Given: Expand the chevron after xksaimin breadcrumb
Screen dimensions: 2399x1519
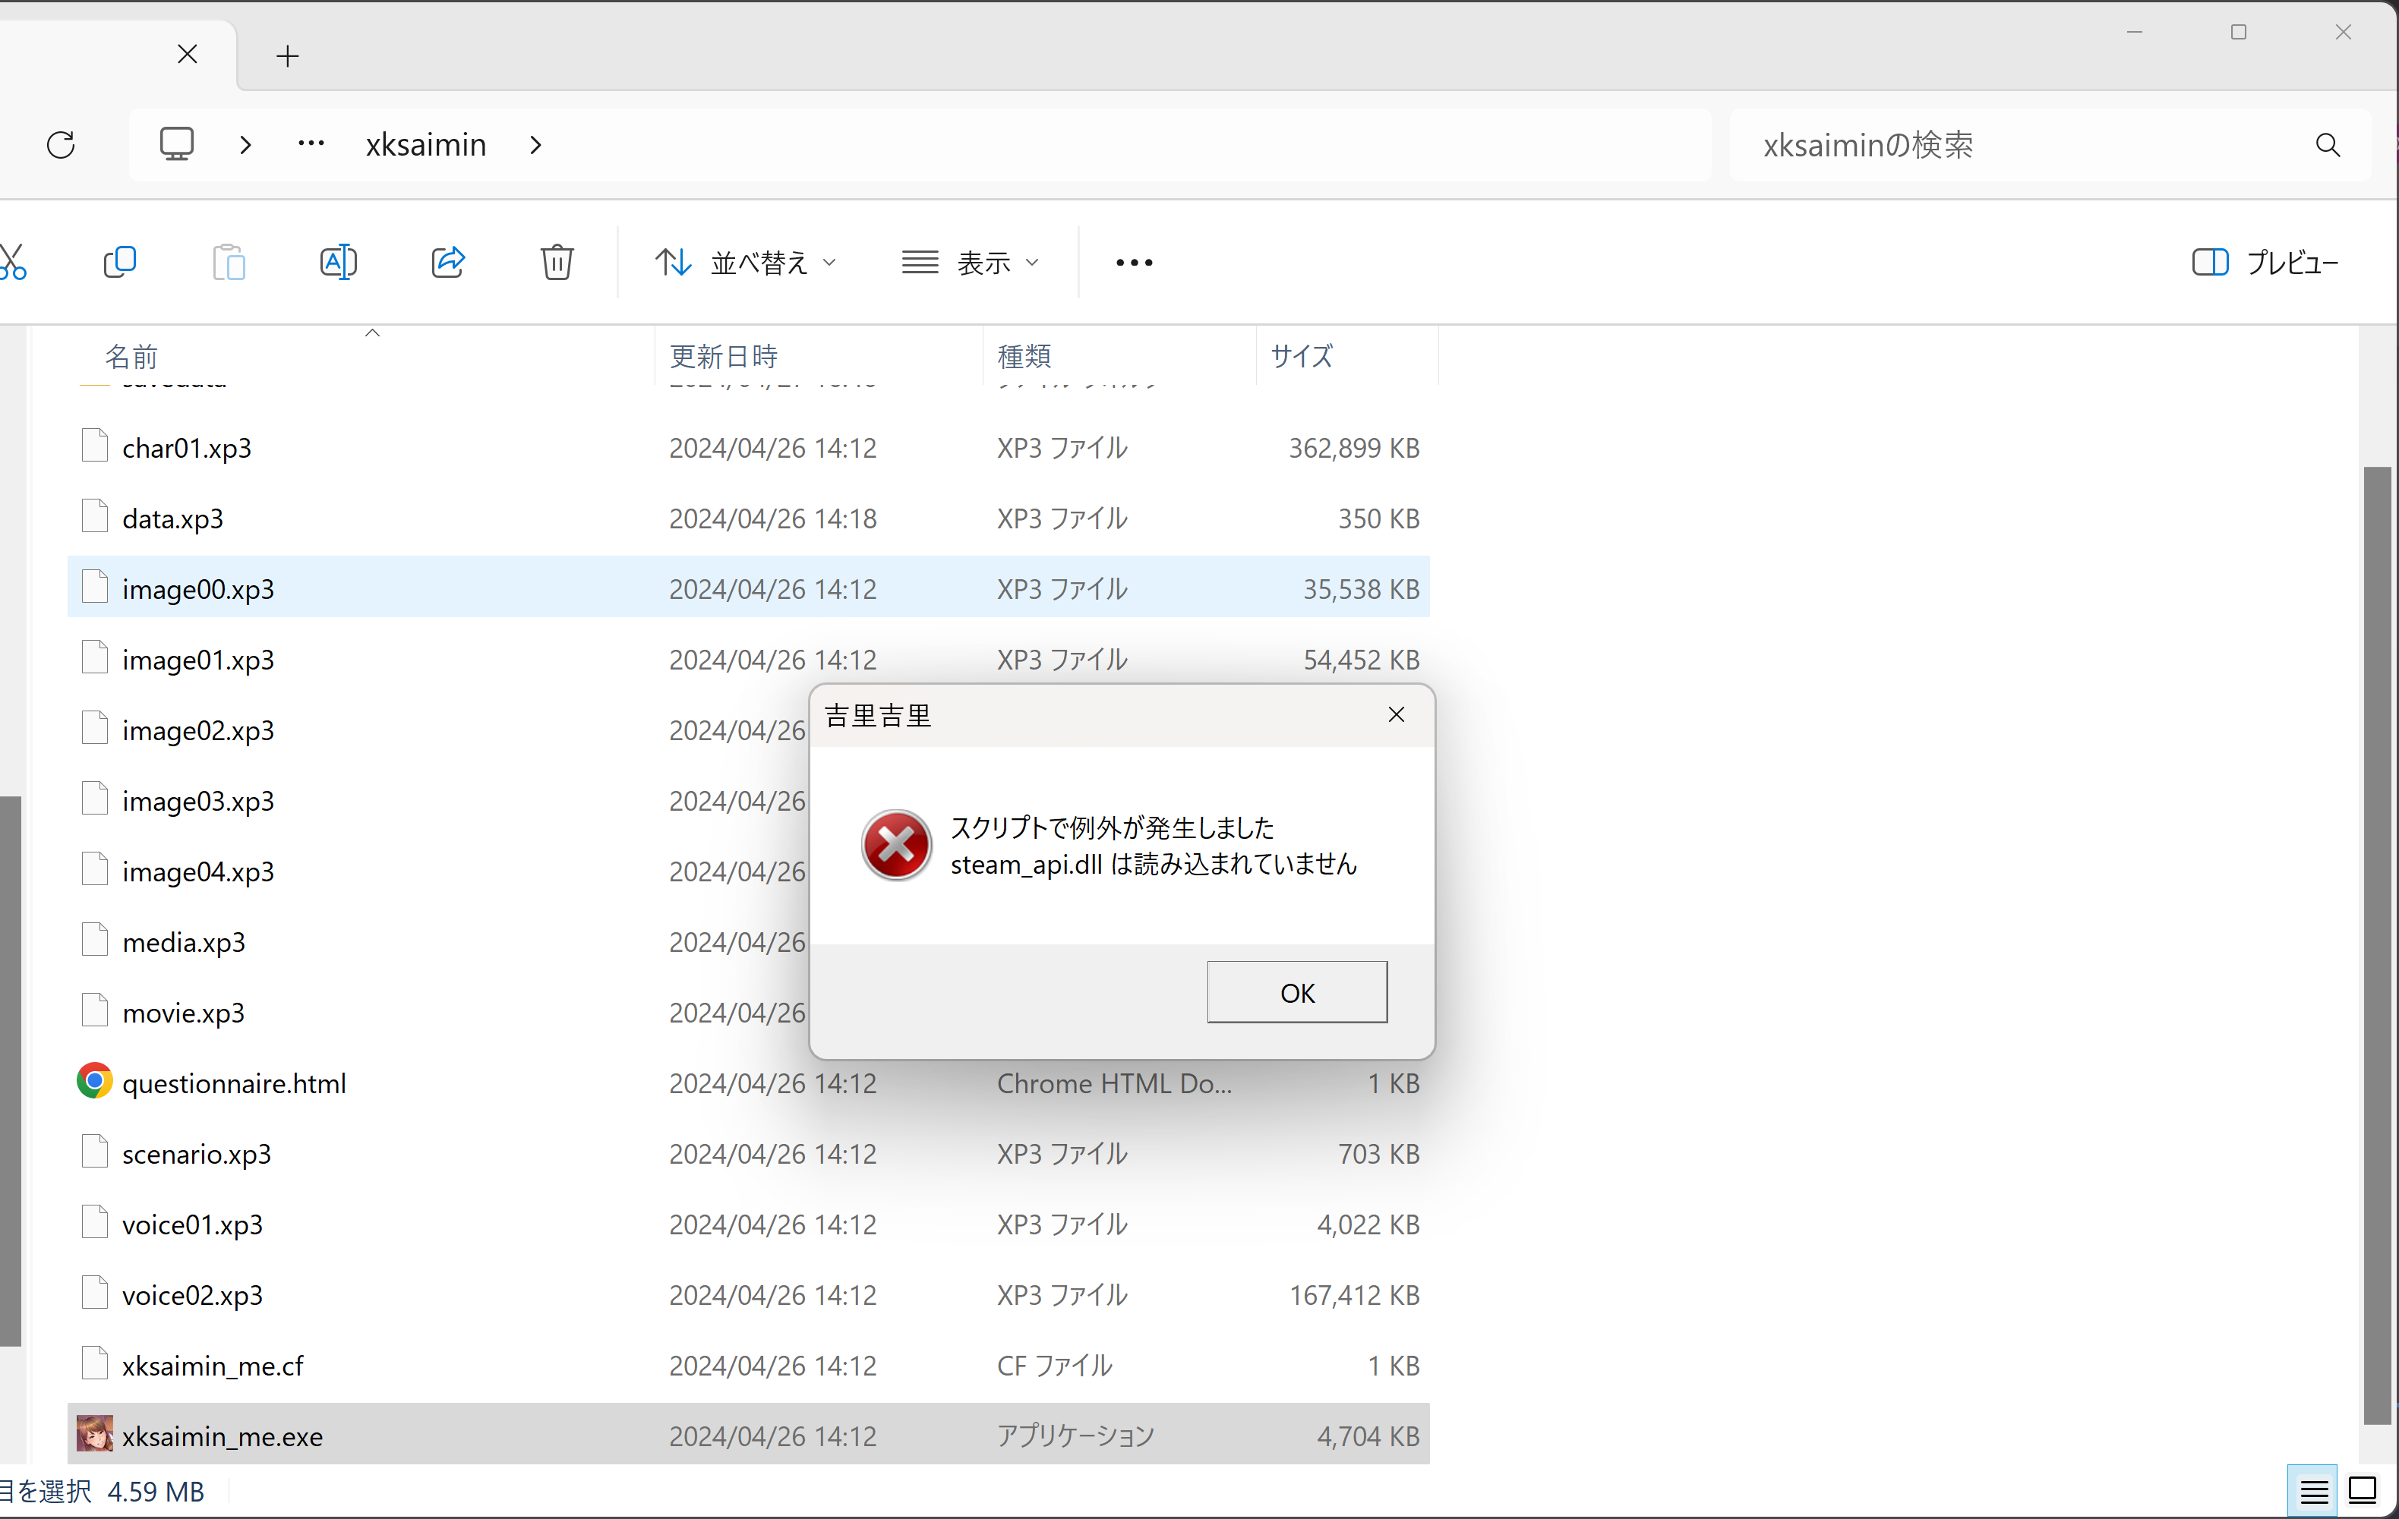Looking at the screenshot, I should click(x=536, y=146).
